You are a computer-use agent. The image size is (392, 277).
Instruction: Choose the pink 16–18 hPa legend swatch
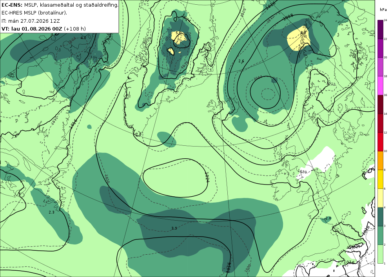click(381, 85)
